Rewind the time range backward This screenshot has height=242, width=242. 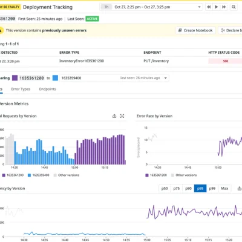(209, 7)
